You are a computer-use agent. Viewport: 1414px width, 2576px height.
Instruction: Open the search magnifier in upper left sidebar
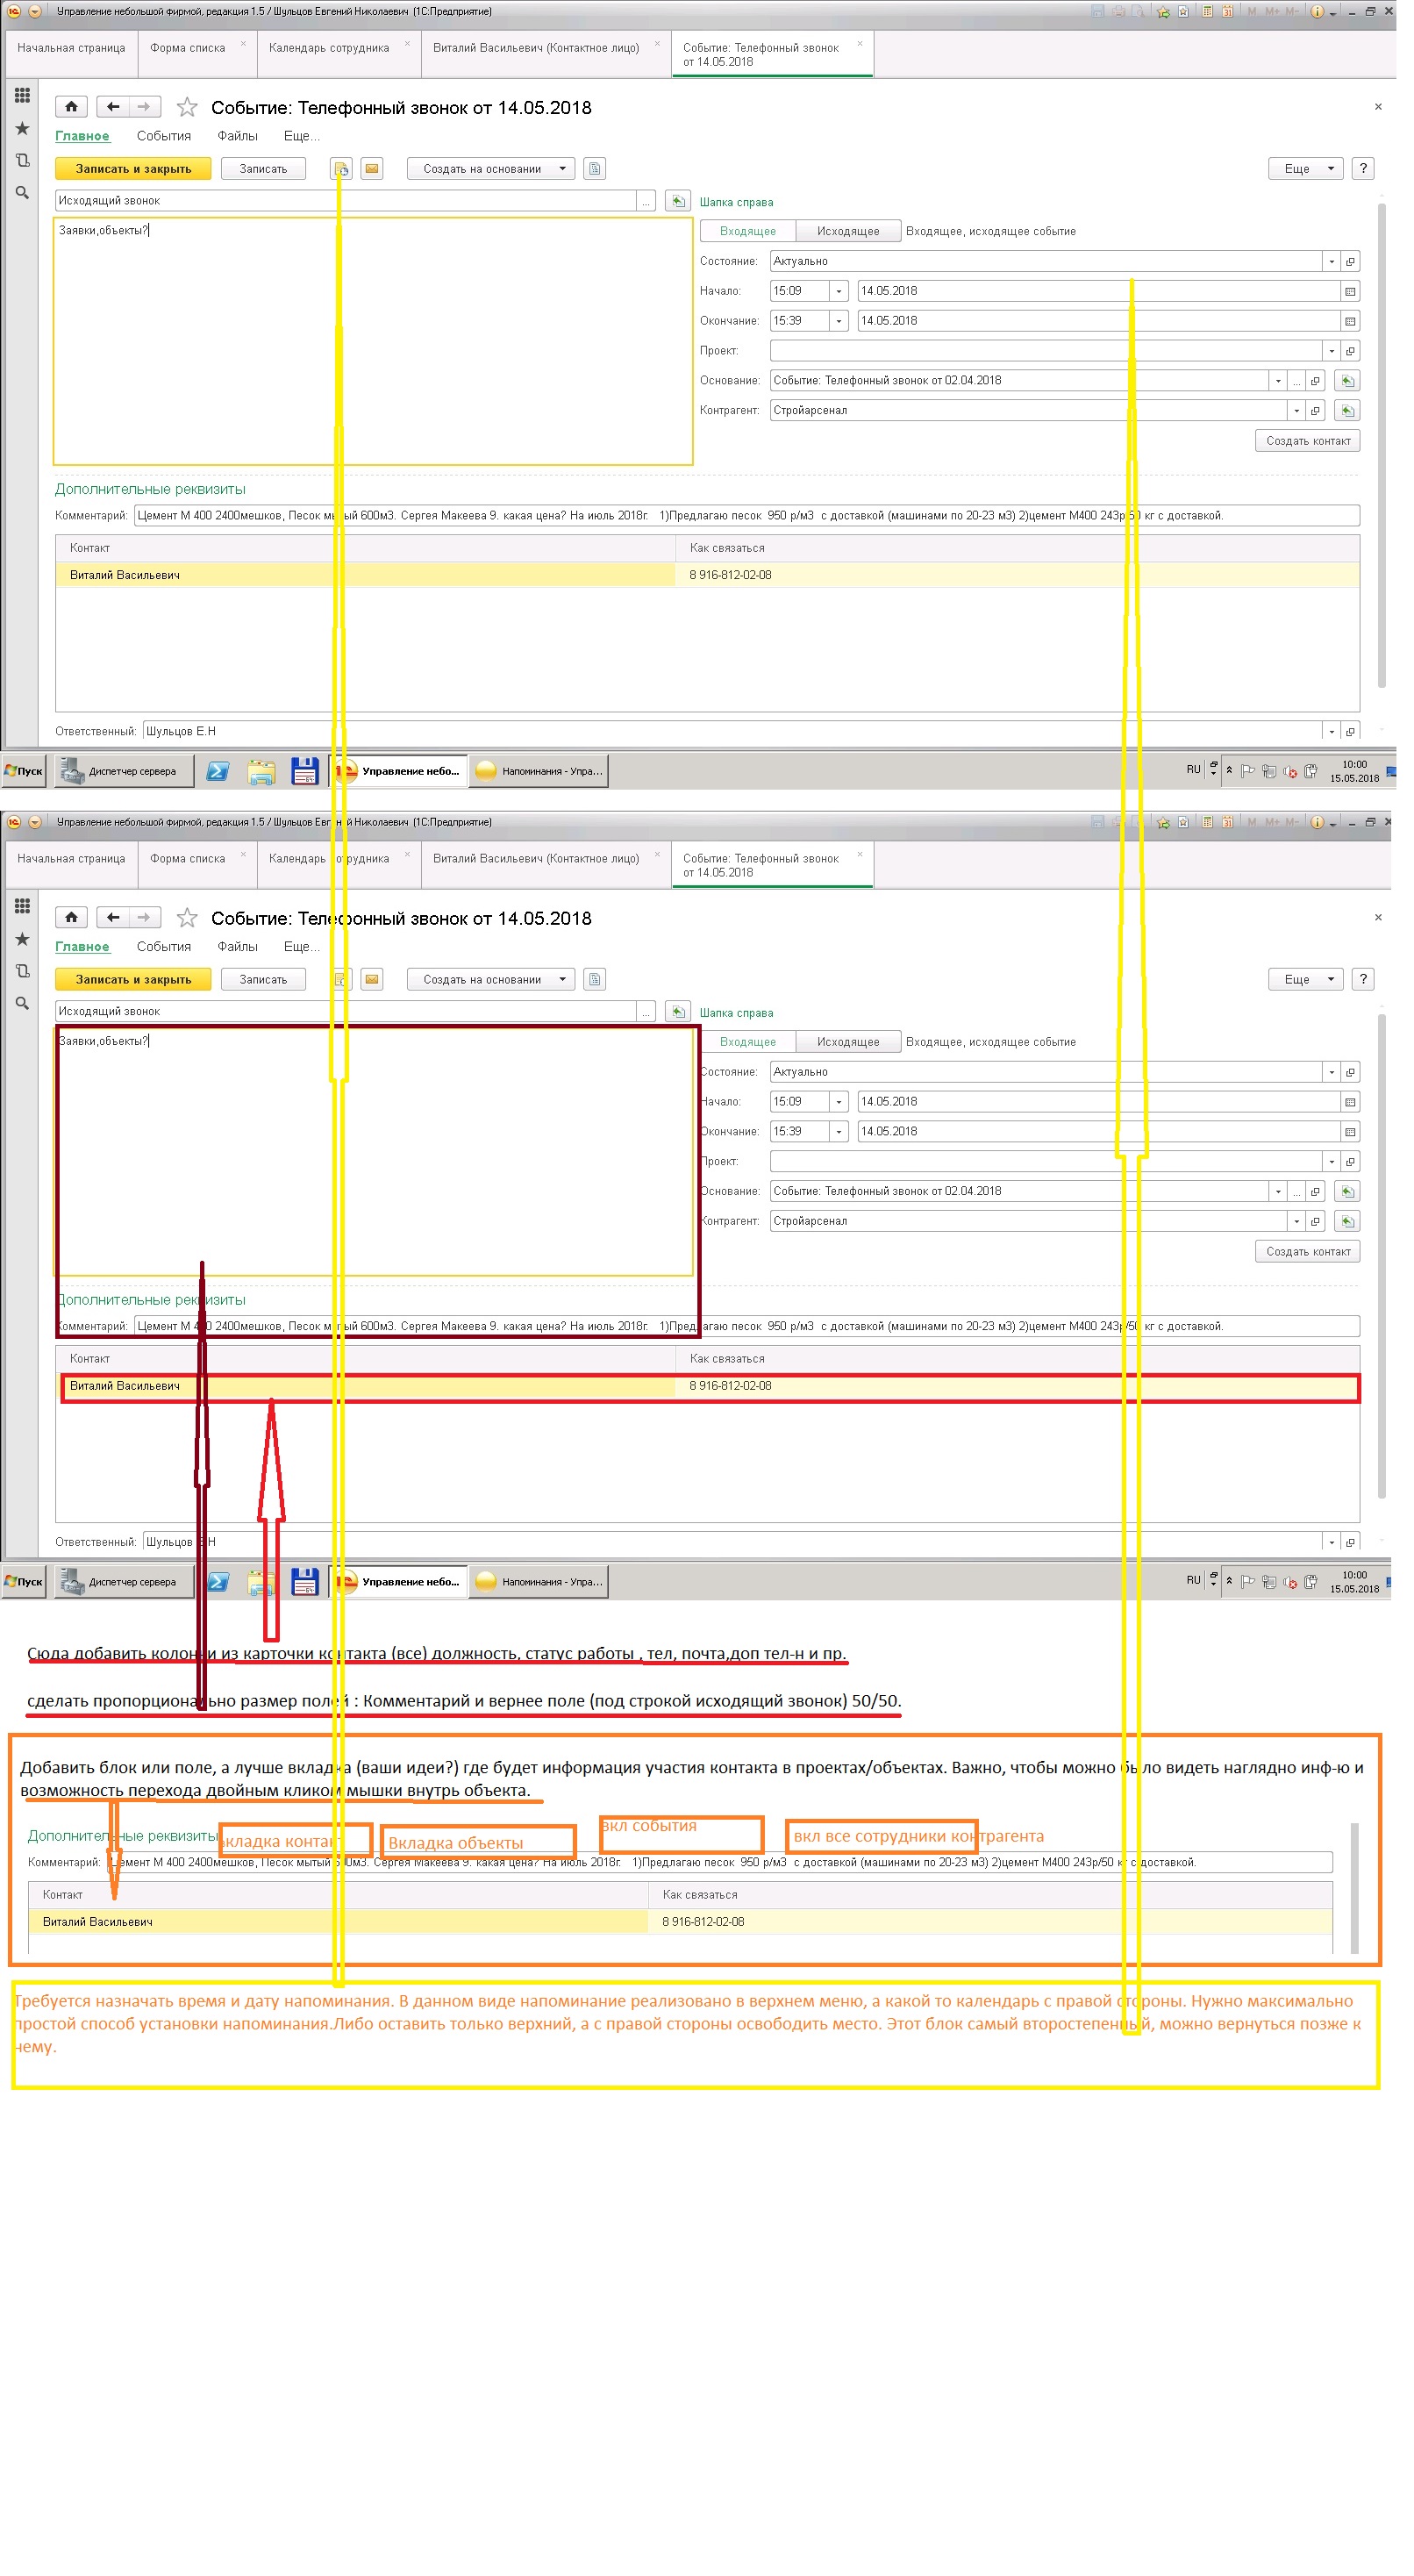point(22,193)
